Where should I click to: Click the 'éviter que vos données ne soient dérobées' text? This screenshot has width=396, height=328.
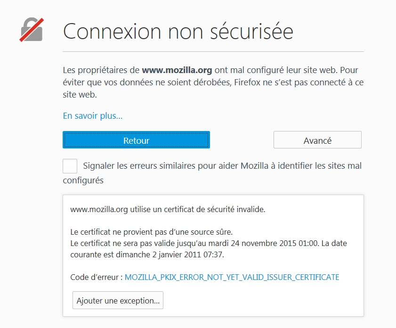[x=147, y=82]
